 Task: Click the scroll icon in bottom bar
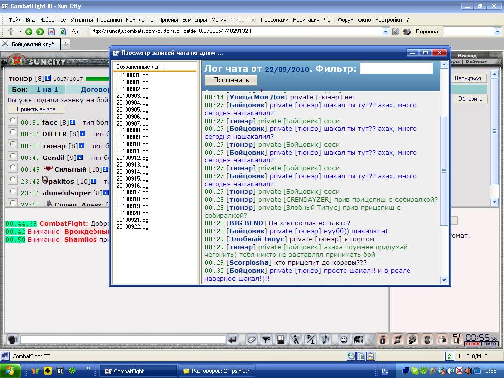tap(398, 339)
